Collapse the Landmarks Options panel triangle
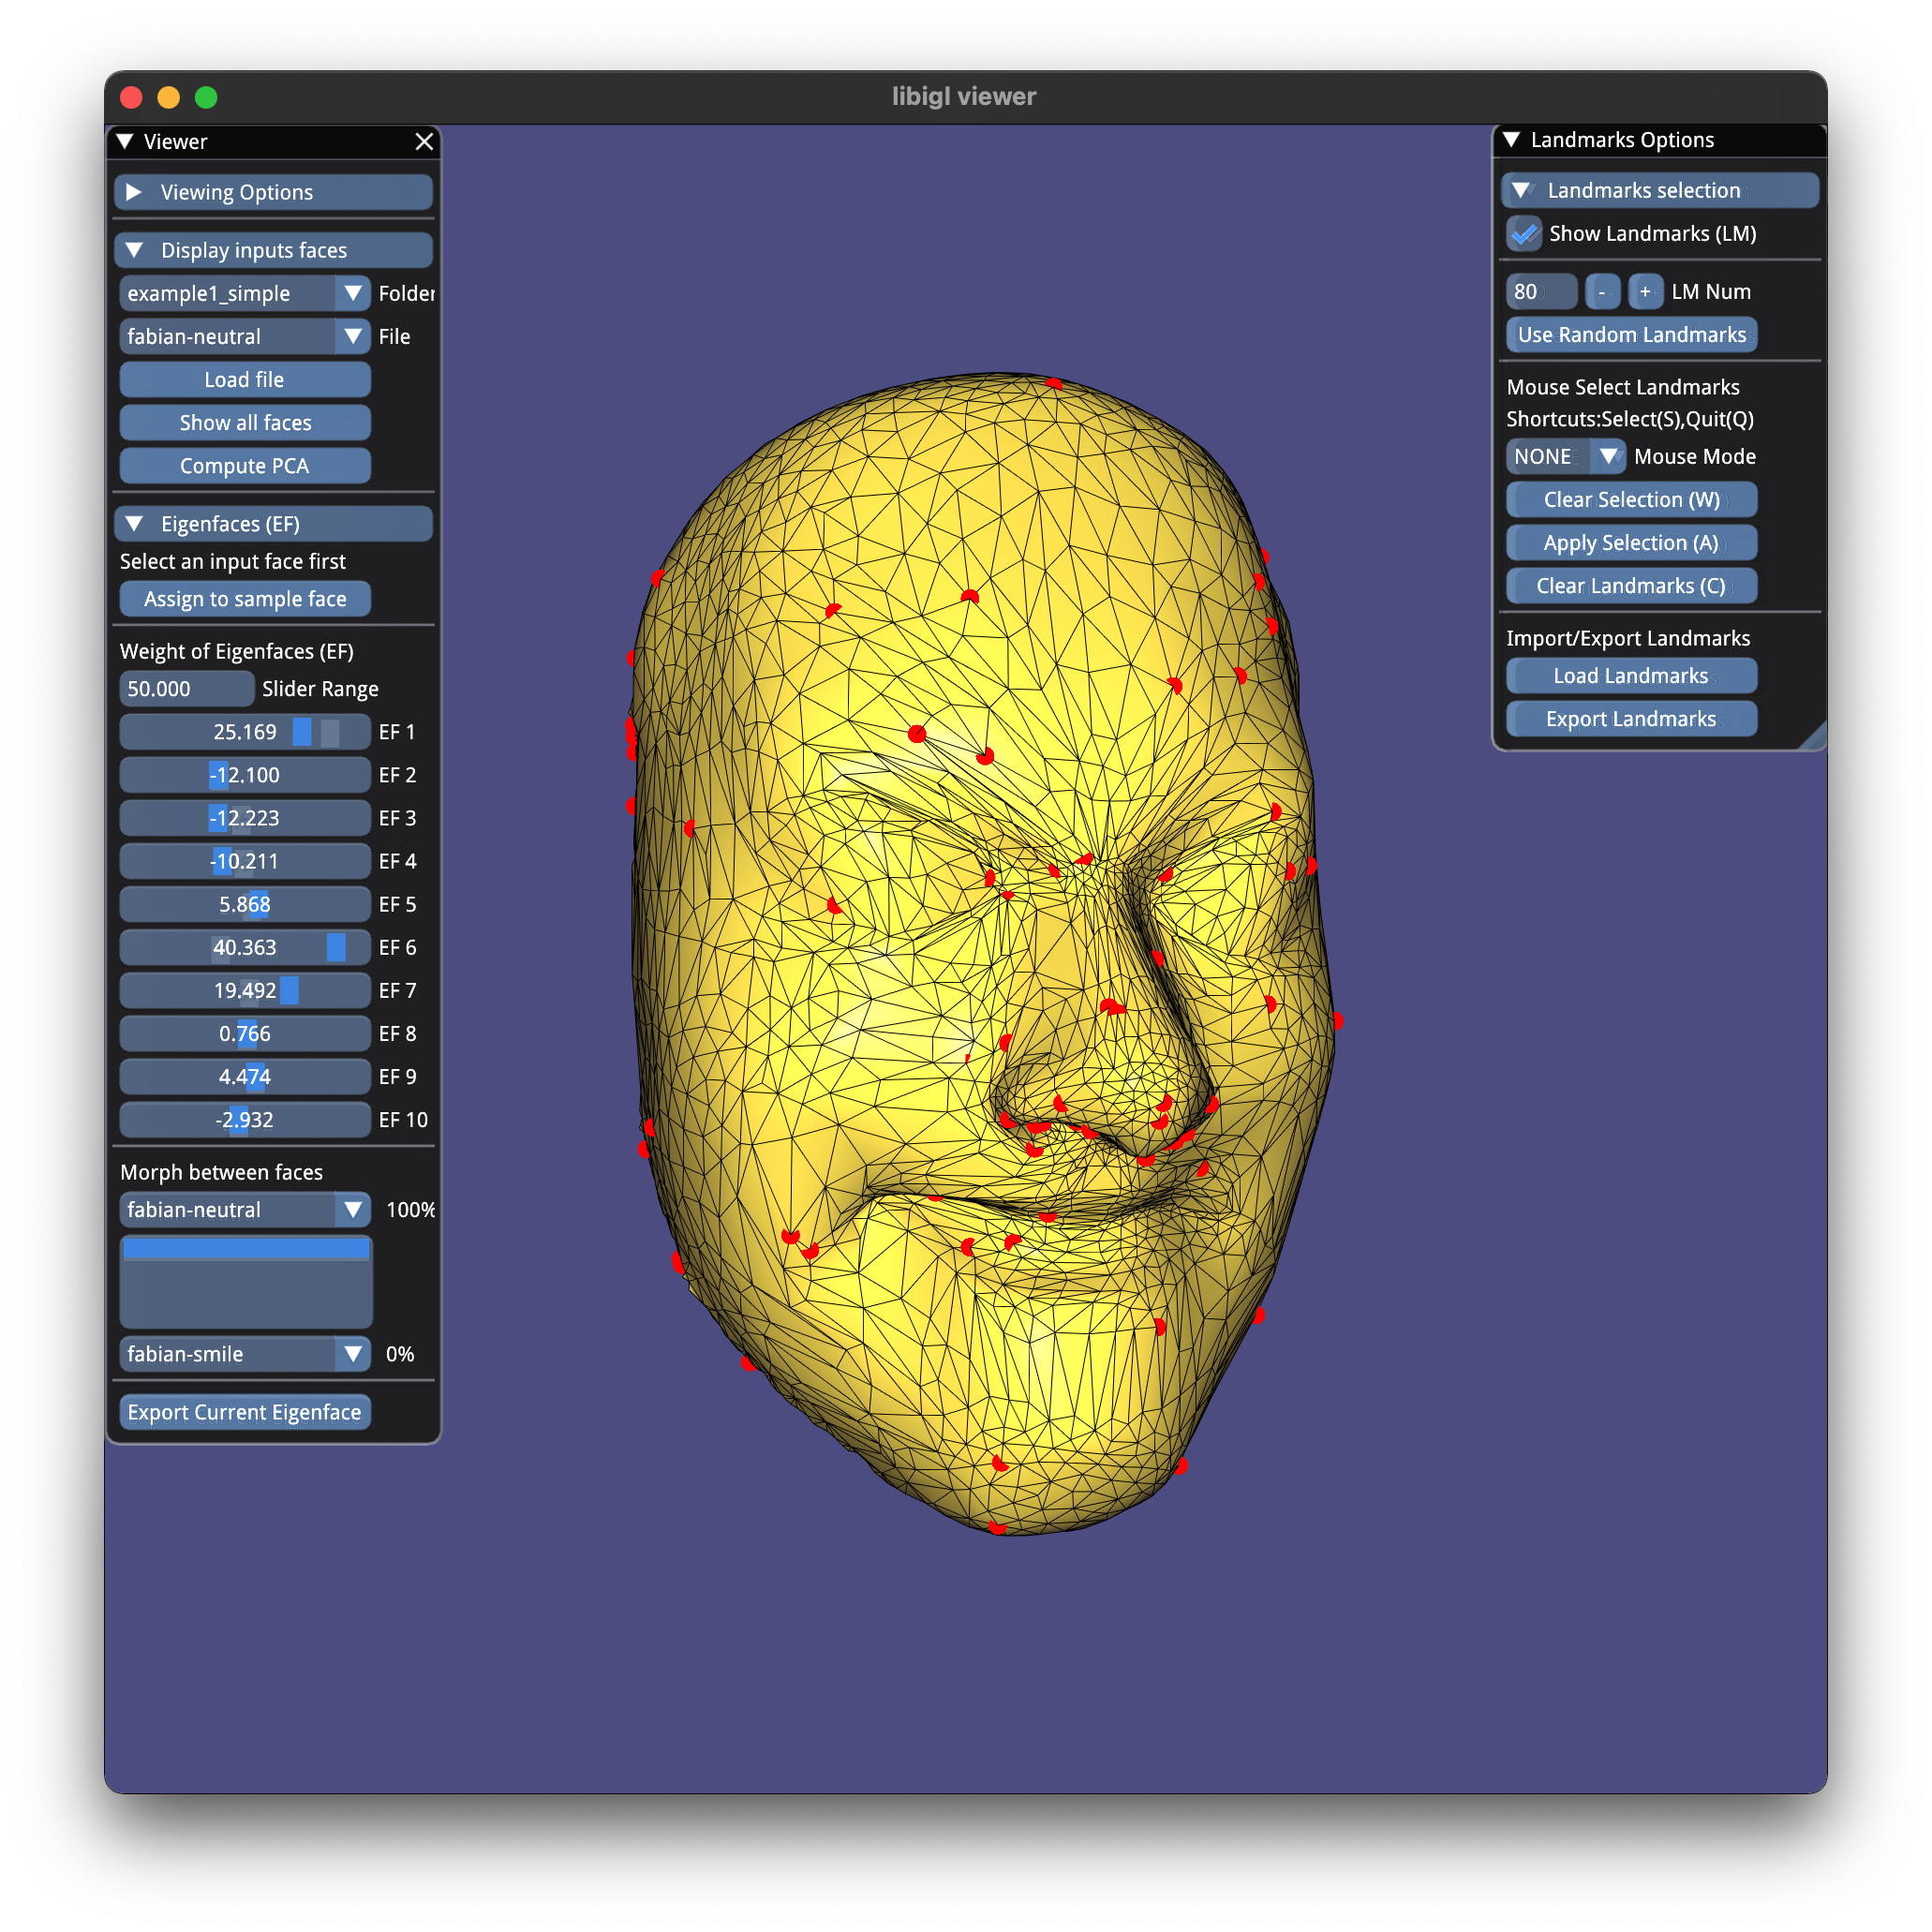Viewport: 1932px width, 1932px height. click(x=1511, y=140)
